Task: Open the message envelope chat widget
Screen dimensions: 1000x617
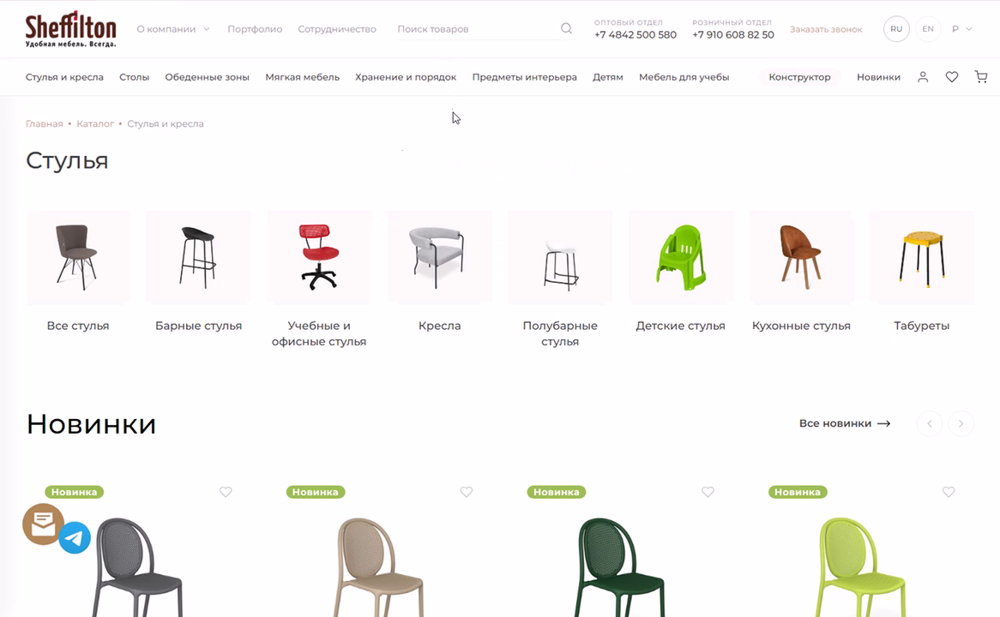Action: (44, 524)
